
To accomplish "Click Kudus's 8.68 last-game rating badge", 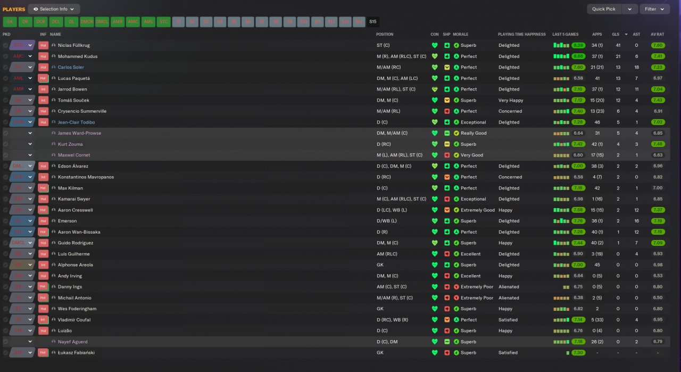I will [x=579, y=56].
